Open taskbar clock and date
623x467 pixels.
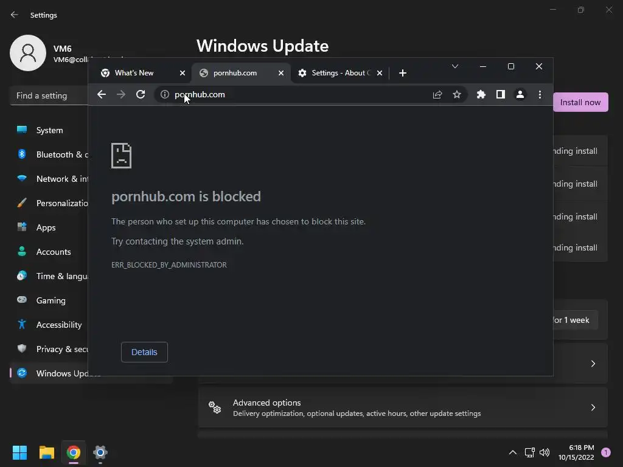[577, 452]
